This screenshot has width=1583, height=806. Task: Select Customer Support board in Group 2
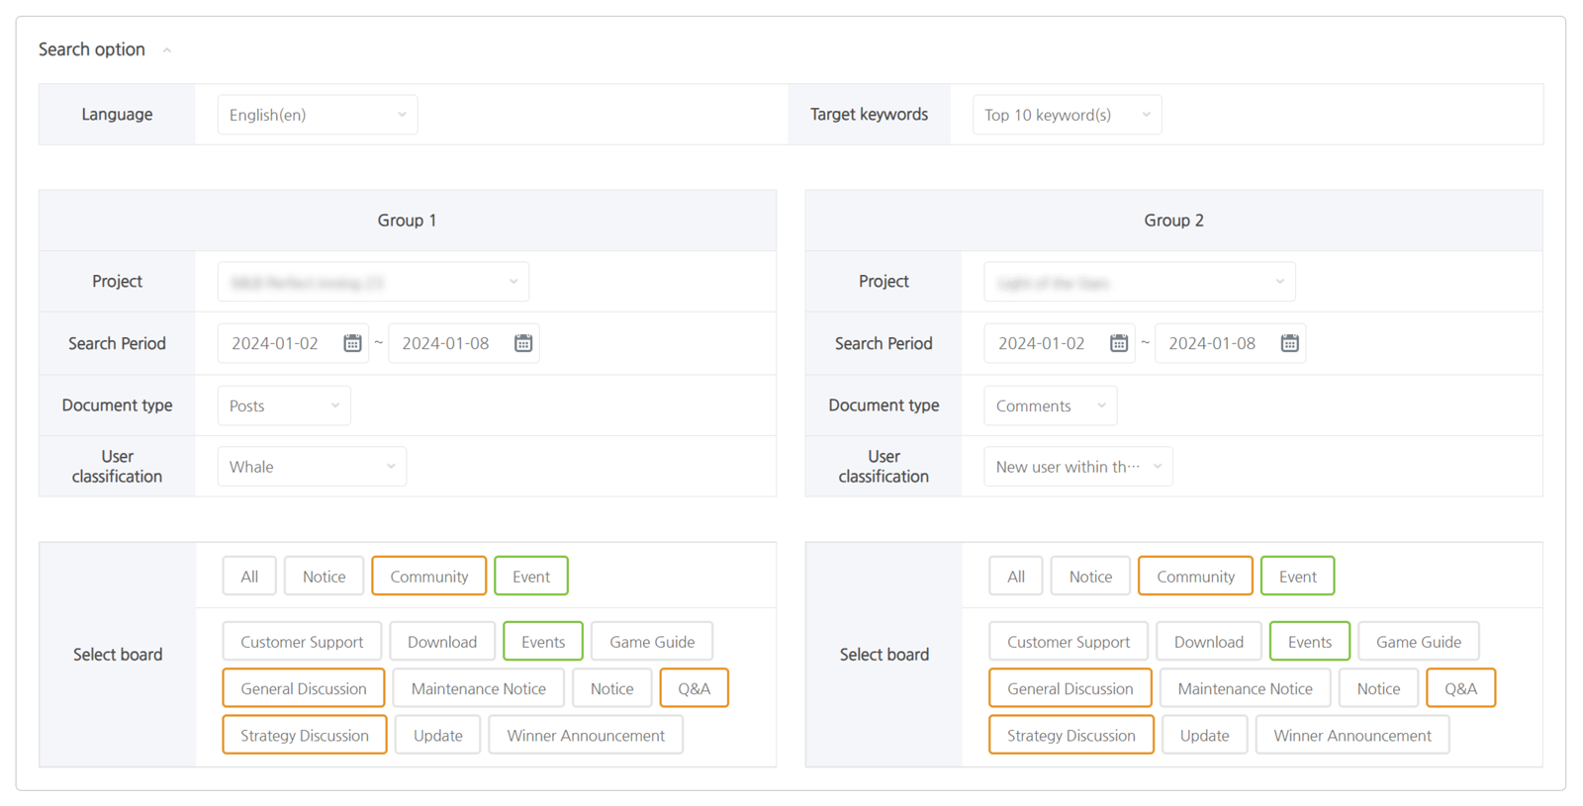1068,642
